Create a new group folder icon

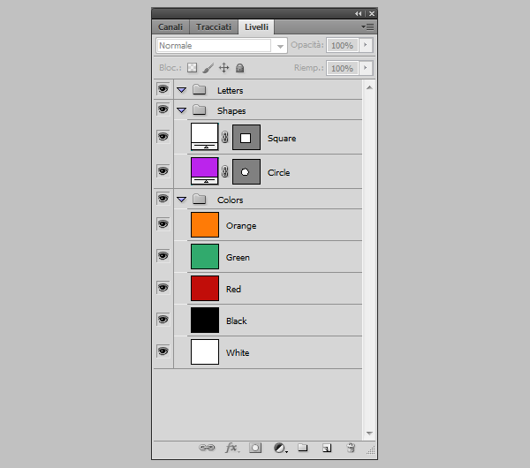(302, 448)
